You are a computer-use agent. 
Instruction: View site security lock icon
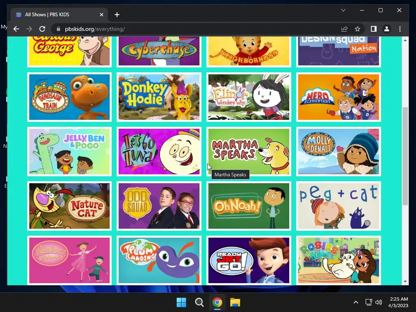pos(58,29)
